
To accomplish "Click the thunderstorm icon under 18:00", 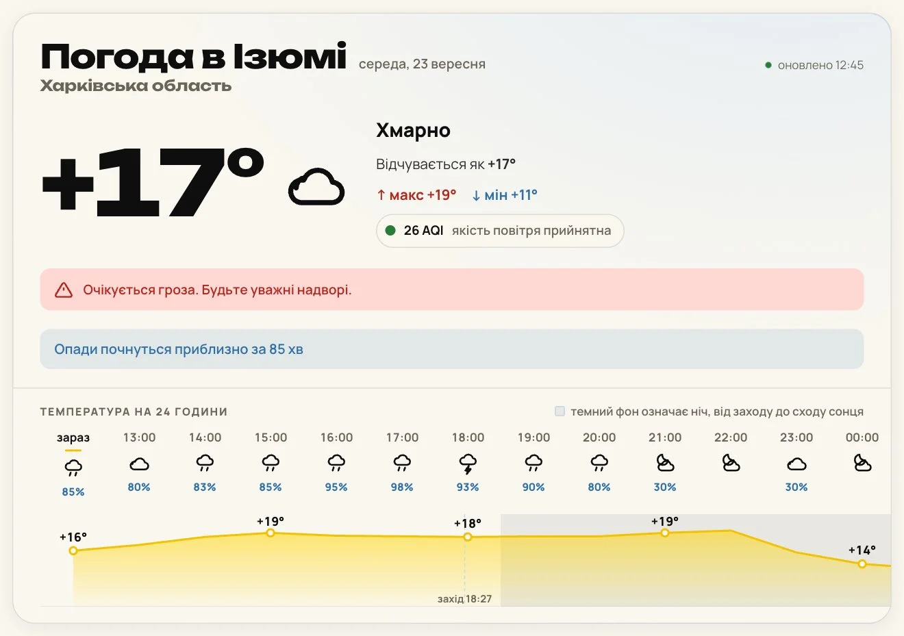I will point(468,464).
